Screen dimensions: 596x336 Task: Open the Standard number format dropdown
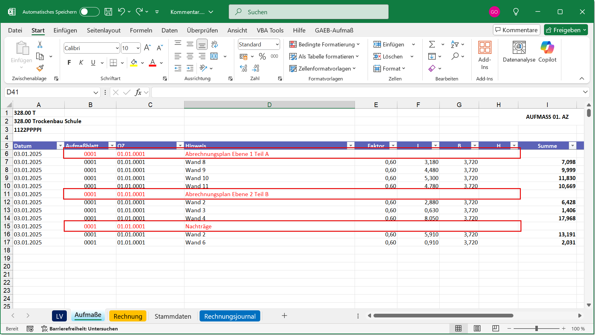pos(277,45)
